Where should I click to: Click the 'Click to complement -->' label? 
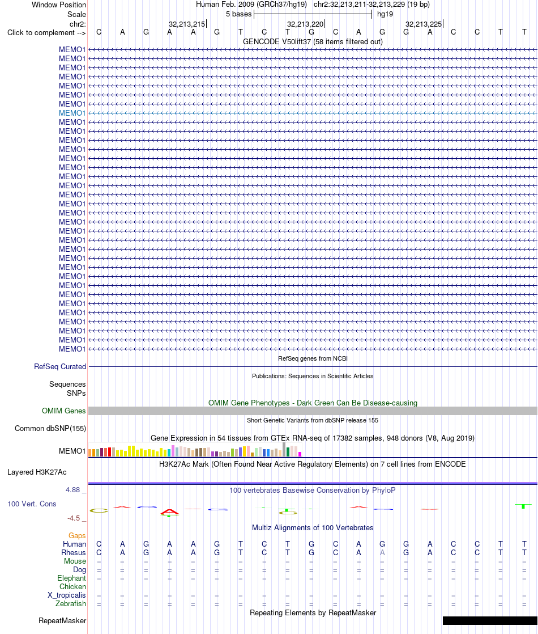click(46, 33)
